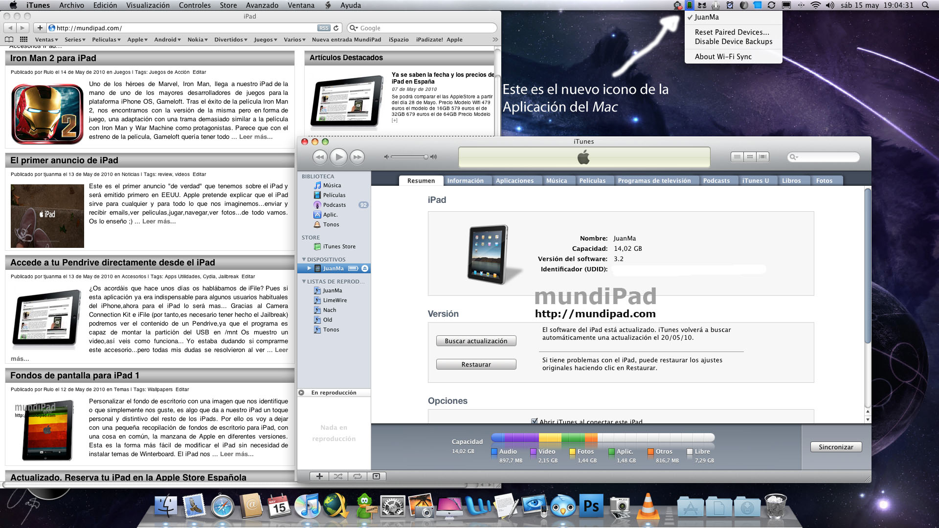Select Películas in the iTunes library
Screen dimensions: 939x528
pos(334,195)
